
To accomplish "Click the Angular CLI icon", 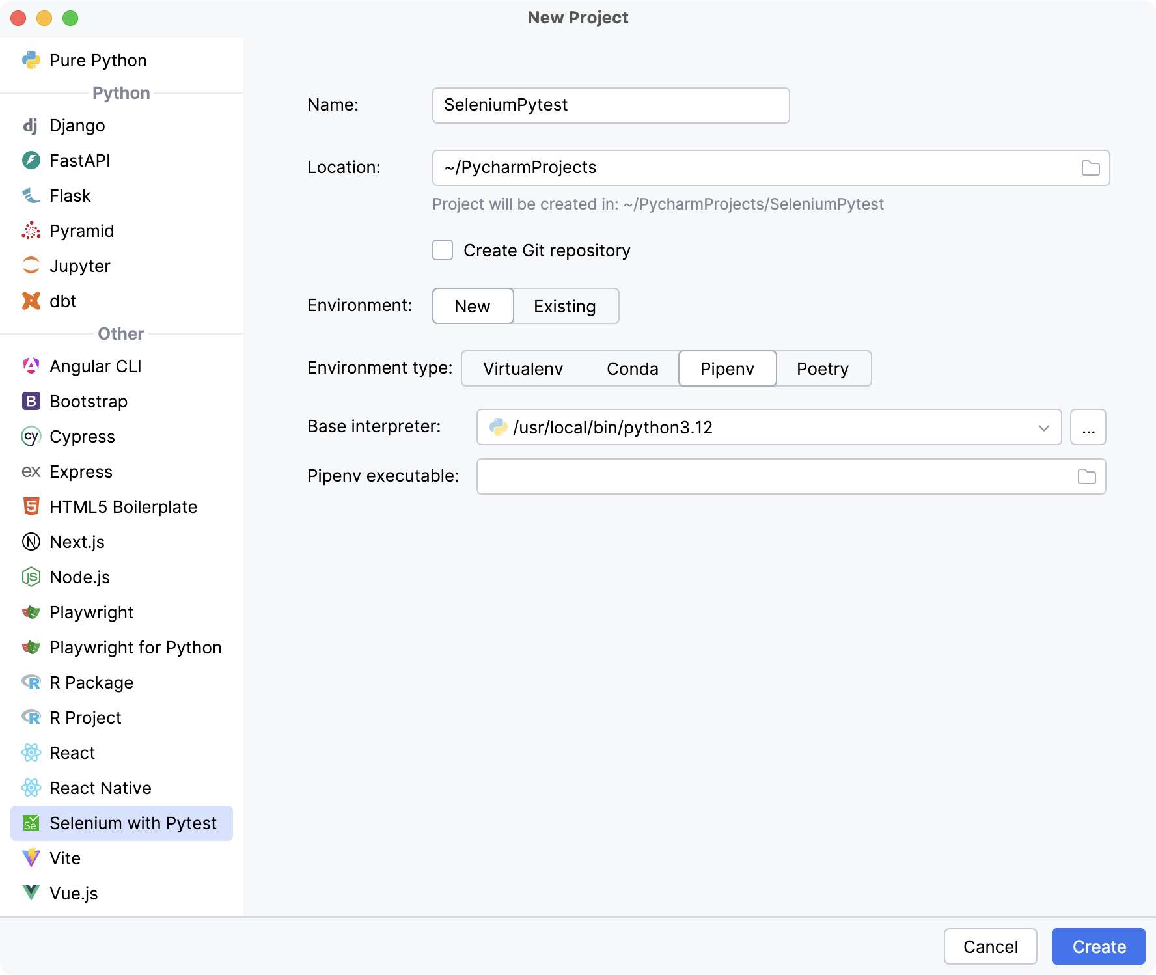I will pyautogui.click(x=31, y=366).
